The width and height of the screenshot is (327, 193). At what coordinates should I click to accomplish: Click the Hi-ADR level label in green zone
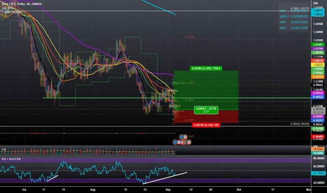click(x=189, y=100)
